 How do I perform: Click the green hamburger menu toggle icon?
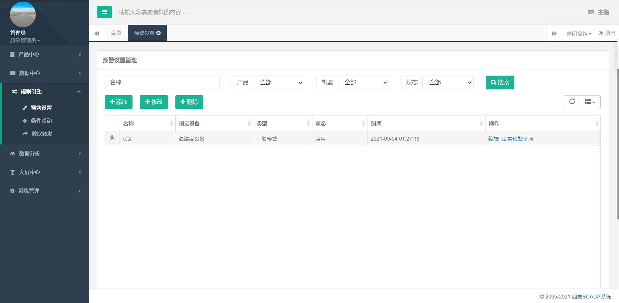click(104, 12)
